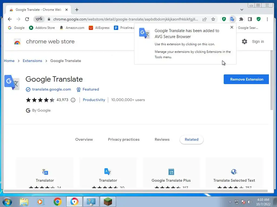
Task: Click the network tray icon
Action: point(236,202)
